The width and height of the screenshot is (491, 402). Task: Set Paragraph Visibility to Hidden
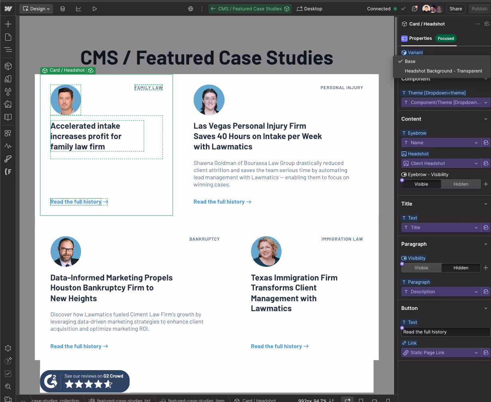coord(461,268)
